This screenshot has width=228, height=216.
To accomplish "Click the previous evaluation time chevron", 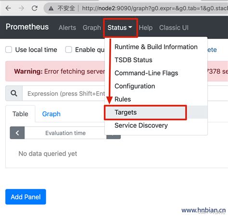I will [17, 133].
